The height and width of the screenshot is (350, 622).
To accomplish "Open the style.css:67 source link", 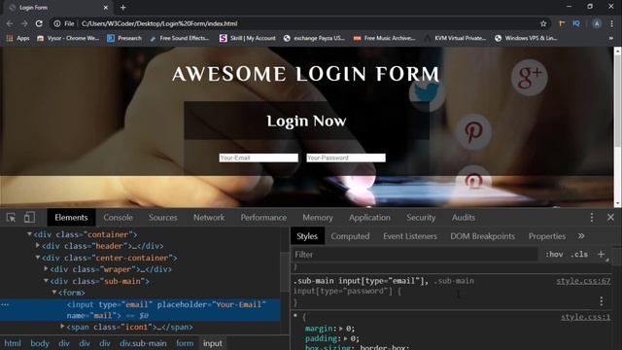I will point(583,281).
